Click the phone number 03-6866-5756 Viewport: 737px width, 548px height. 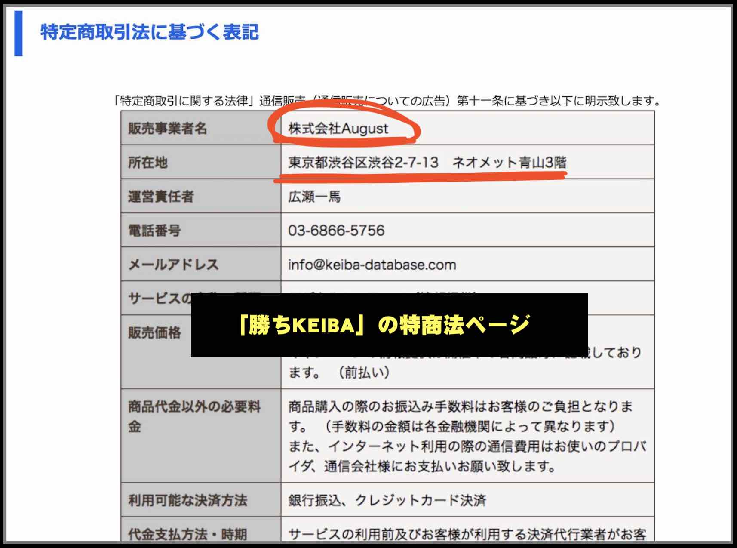tap(338, 231)
